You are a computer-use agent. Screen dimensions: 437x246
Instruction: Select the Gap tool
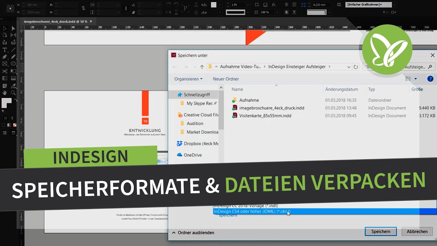point(13,35)
